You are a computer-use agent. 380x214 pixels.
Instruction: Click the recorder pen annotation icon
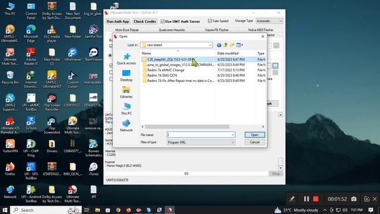(x=292, y=199)
